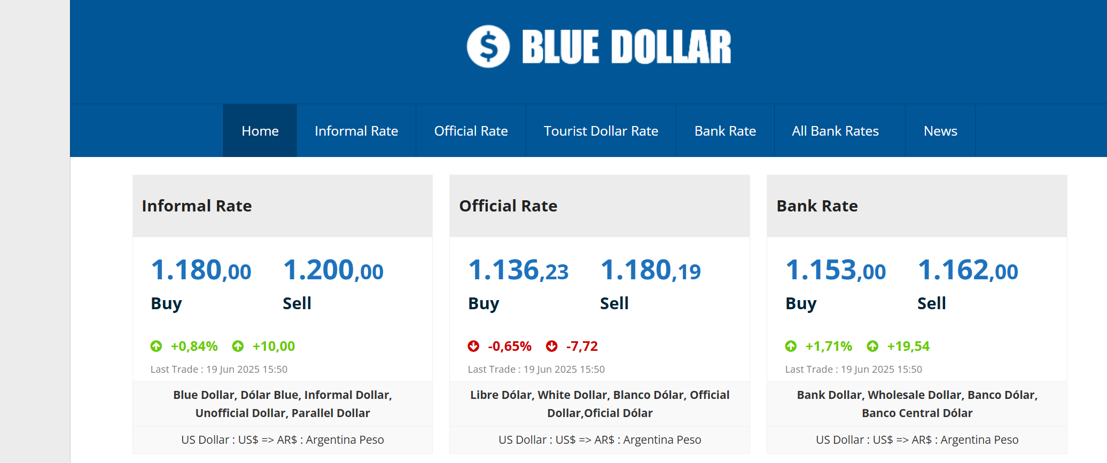
Task: Click green up arrow beside +0,84%
Action: coord(156,346)
